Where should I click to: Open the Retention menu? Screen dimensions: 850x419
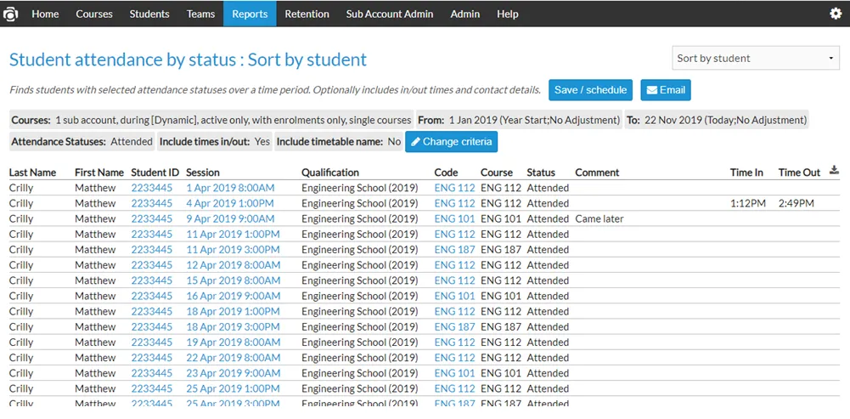coord(307,14)
